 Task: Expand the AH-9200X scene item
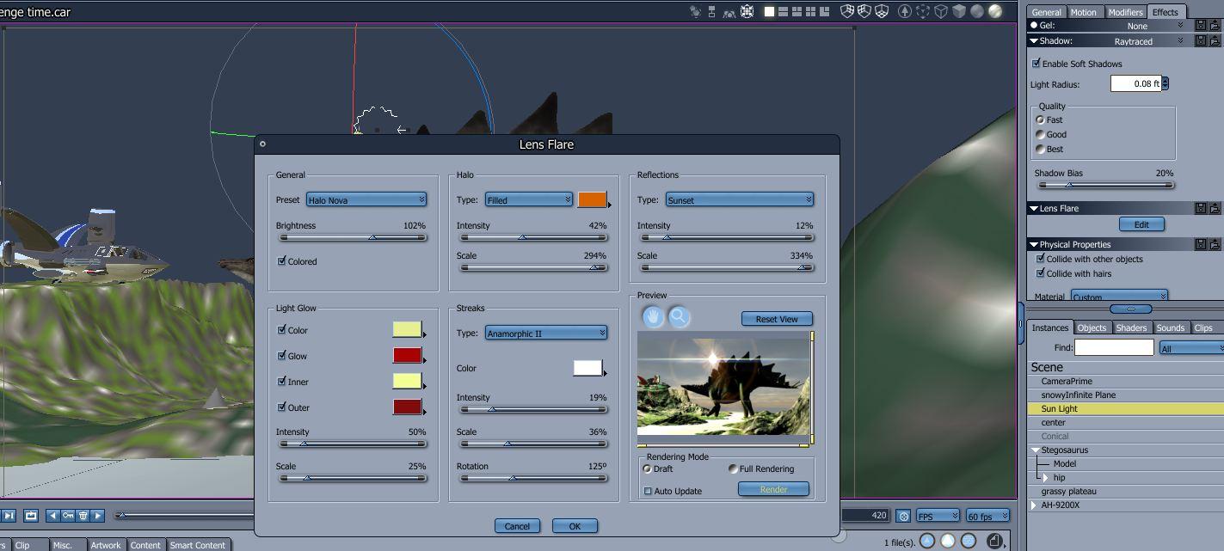[x=1034, y=505]
